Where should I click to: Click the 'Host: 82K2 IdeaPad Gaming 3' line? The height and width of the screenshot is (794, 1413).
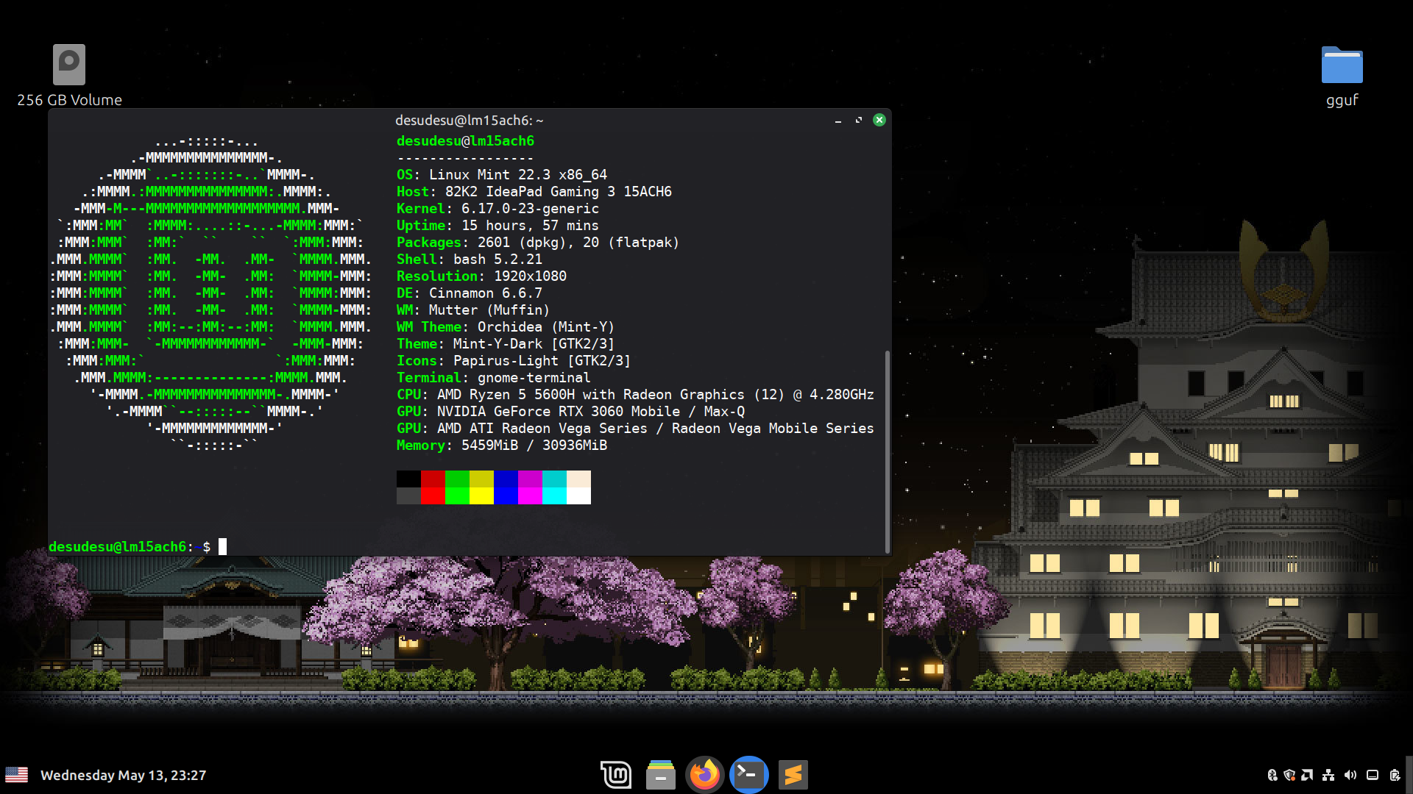[534, 191]
